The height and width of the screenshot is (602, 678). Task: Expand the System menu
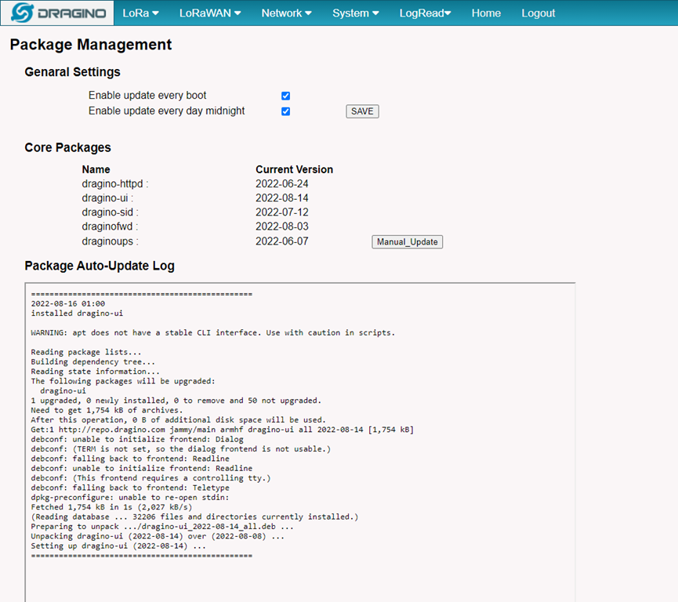[x=355, y=13]
